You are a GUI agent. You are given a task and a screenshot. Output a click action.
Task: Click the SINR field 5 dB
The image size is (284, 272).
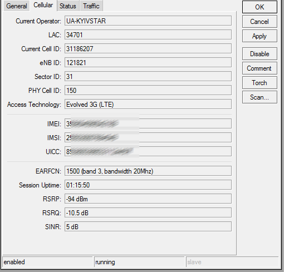(148, 226)
